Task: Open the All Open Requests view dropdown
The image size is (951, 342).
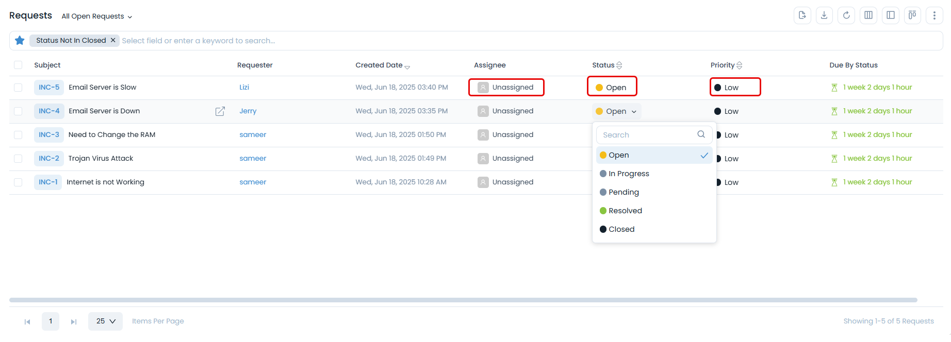Action: (x=97, y=16)
